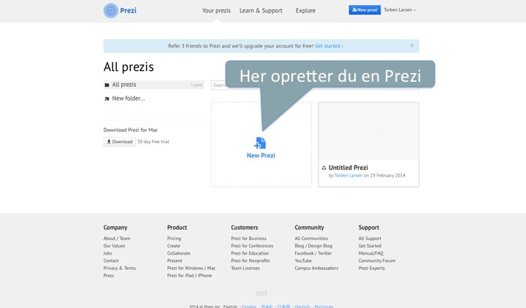Open Community Forum footer link

(377, 261)
